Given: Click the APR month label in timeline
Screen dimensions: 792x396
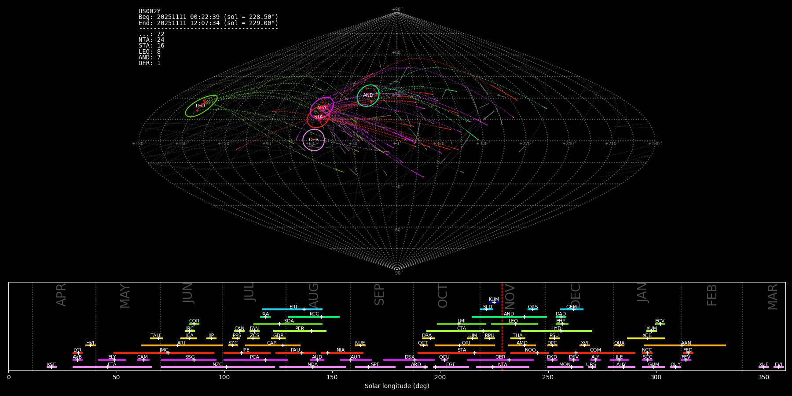Looking at the screenshot, I should pyautogui.click(x=61, y=295).
